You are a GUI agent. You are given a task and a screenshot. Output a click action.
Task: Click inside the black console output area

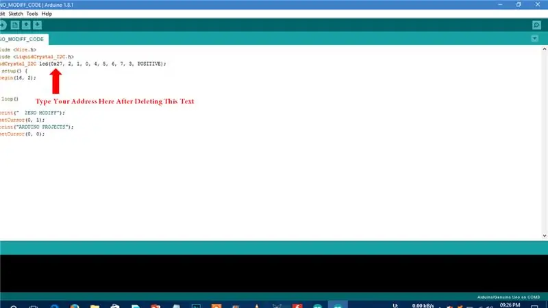(x=274, y=273)
